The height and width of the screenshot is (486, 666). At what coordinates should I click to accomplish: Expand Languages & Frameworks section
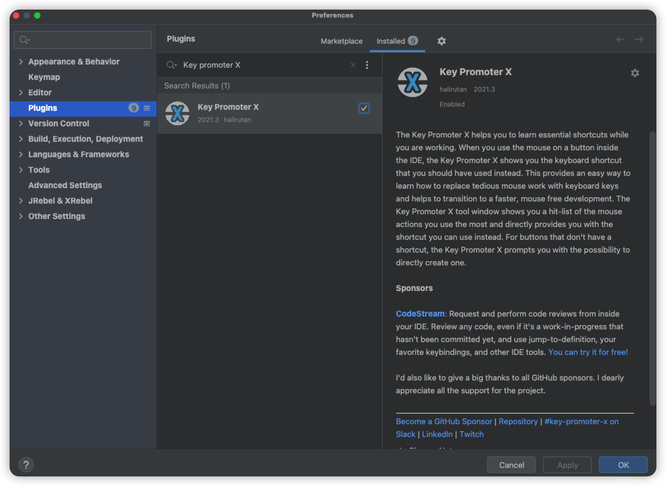(x=21, y=154)
